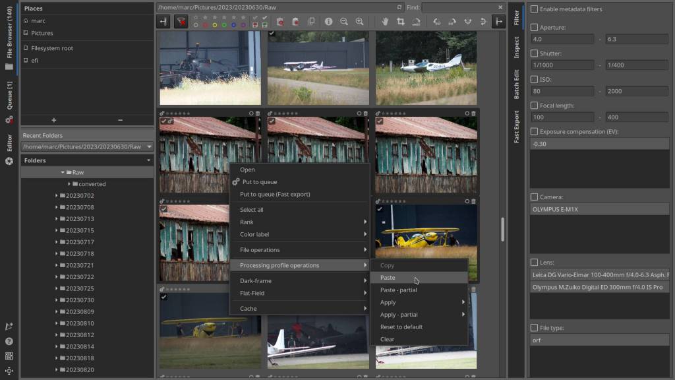This screenshot has height=380, width=675.
Task: Show not-saved images red-disk filter
Action: pos(255,26)
